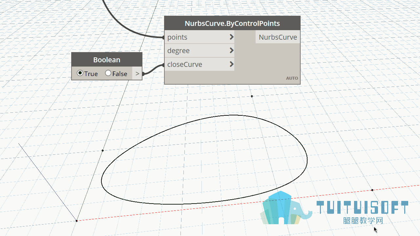Select the True radio button
Image resolution: width=420 pixels, height=236 pixels.
(80, 73)
